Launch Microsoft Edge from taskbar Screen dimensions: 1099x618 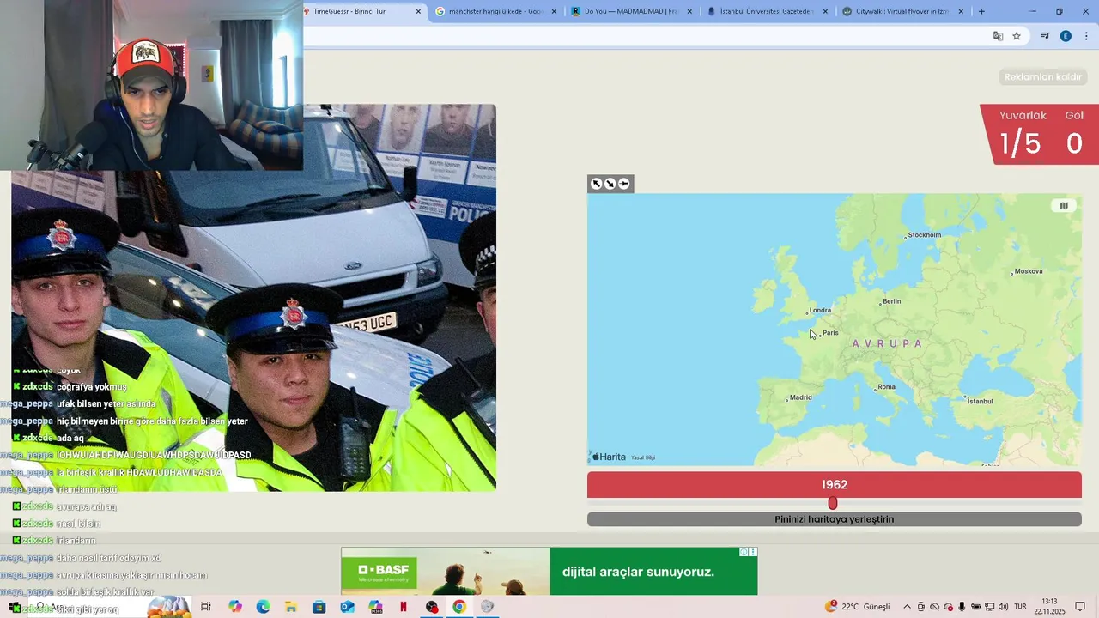(263, 607)
